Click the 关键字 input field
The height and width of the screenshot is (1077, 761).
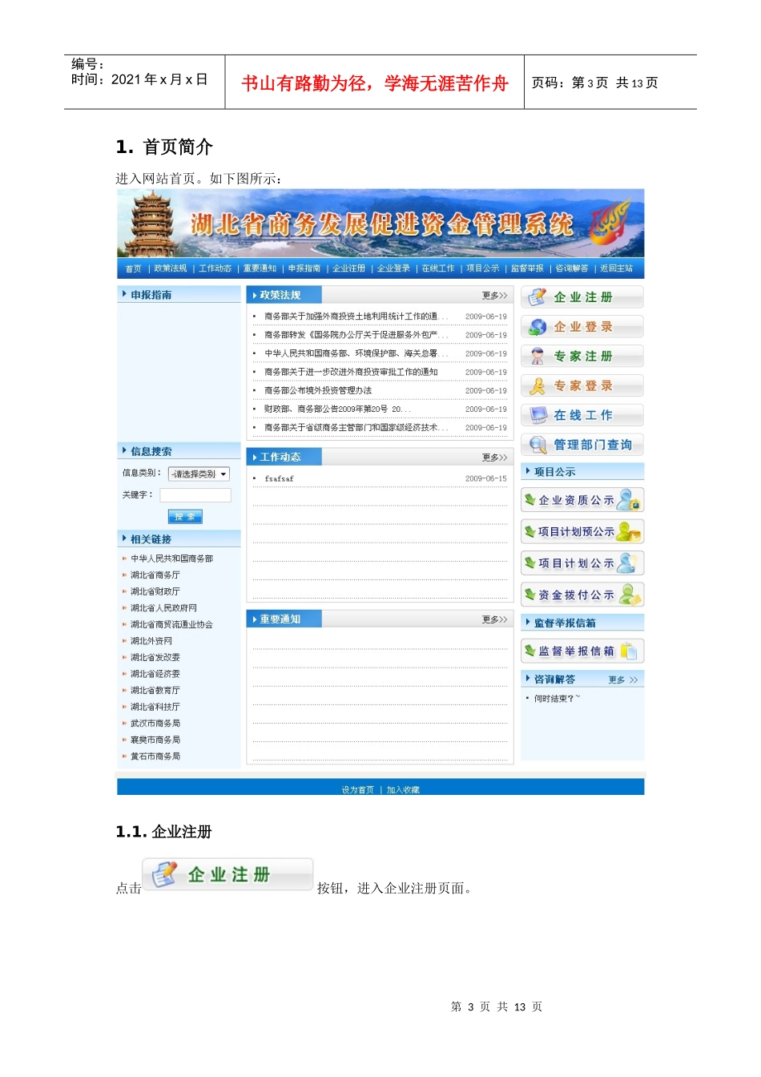(195, 495)
